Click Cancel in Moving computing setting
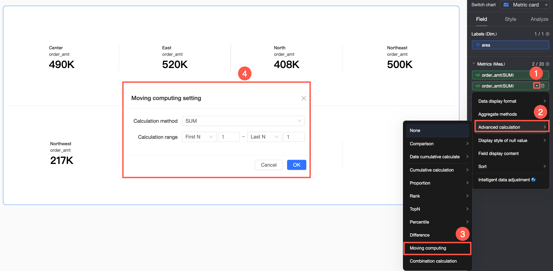 [x=269, y=165]
